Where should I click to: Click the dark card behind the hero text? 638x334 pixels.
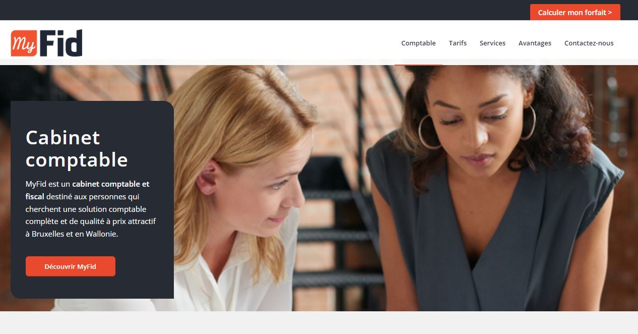tap(92, 199)
